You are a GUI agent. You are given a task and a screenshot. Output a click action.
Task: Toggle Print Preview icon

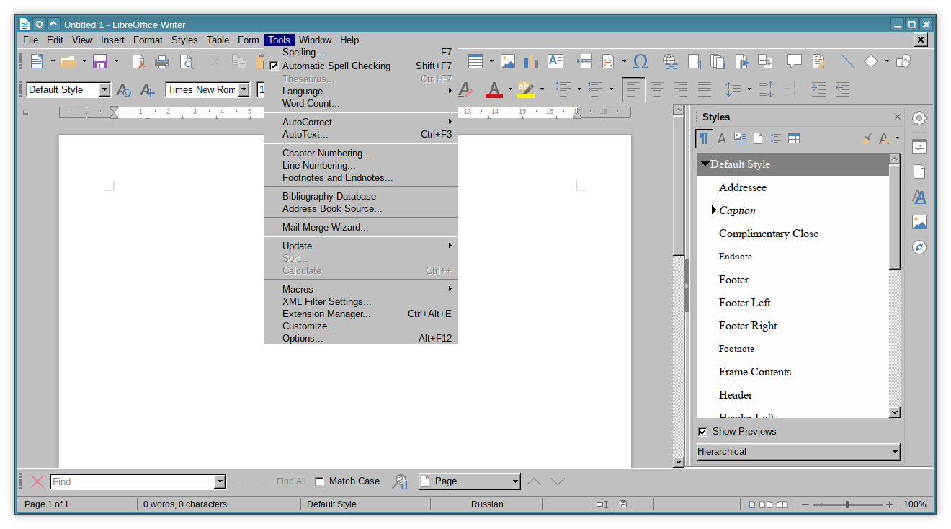(x=186, y=61)
